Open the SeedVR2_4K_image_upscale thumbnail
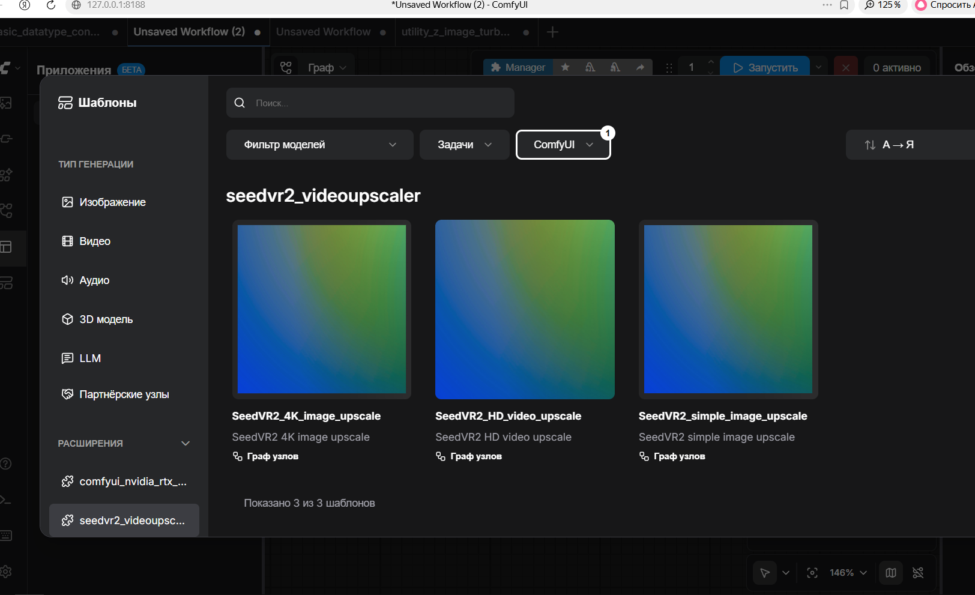This screenshot has height=595, width=975. point(322,309)
